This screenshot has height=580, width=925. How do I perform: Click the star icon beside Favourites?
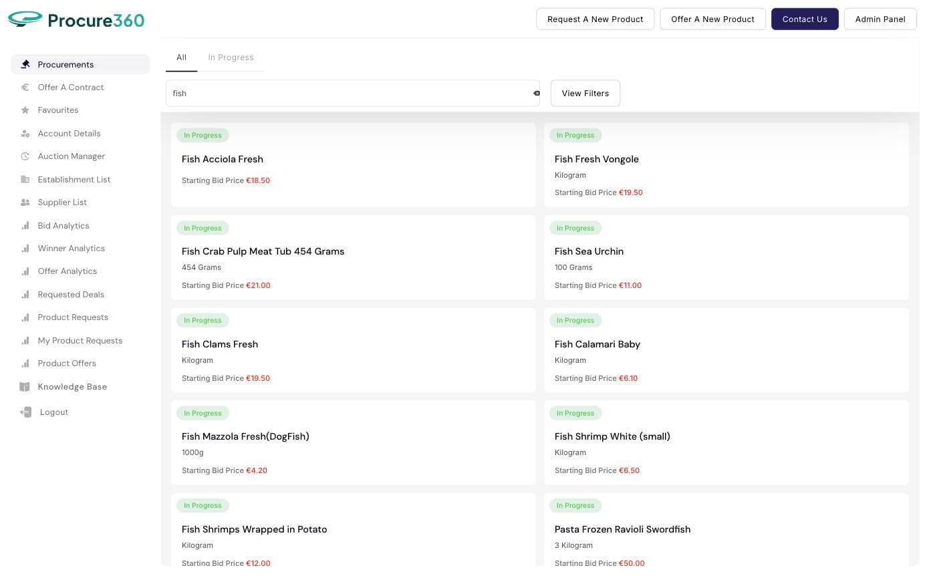(25, 110)
